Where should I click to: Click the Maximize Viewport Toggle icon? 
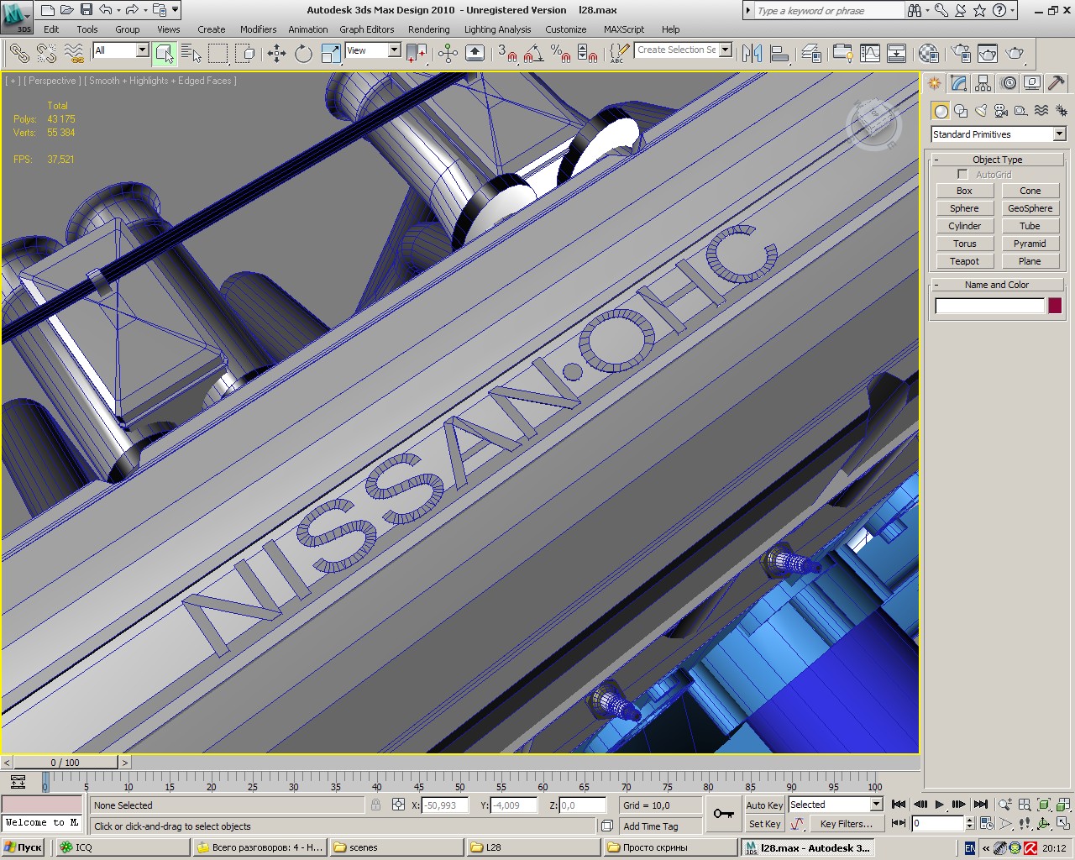1062,824
